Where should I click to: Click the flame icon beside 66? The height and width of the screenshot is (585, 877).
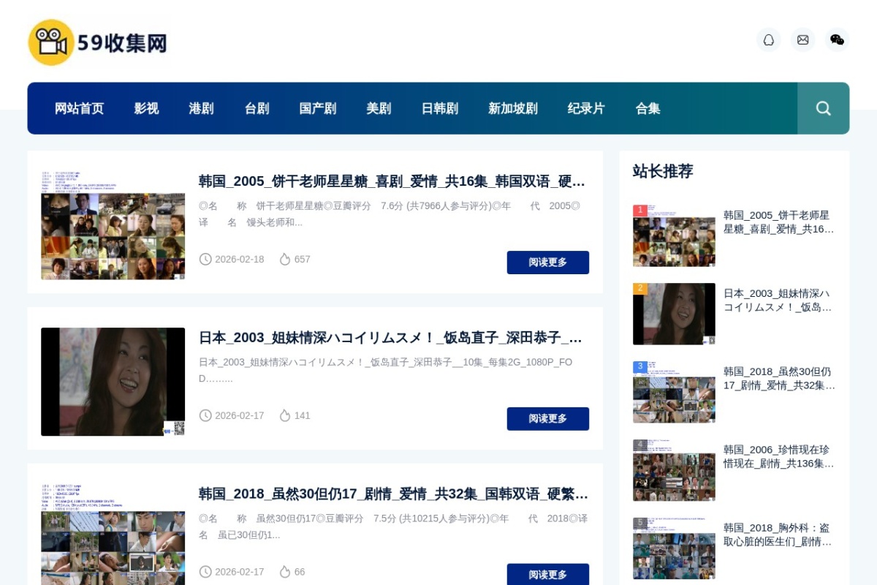click(285, 573)
